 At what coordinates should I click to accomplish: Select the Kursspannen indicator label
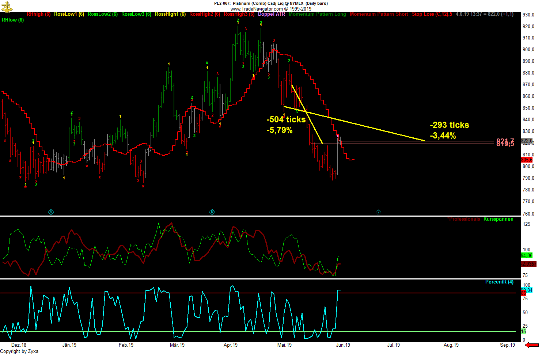(499, 219)
